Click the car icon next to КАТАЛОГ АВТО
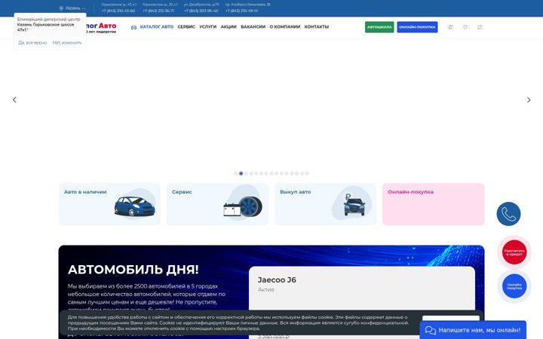 click(133, 27)
